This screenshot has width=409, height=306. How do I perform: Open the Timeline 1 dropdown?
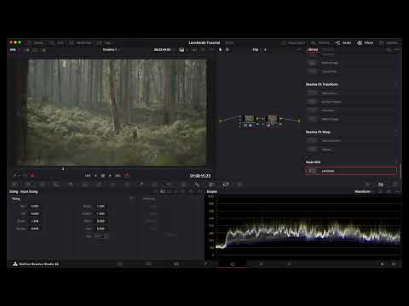tap(111, 49)
